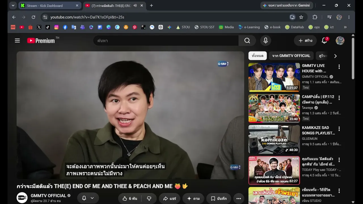Dislike the video

coord(149,199)
